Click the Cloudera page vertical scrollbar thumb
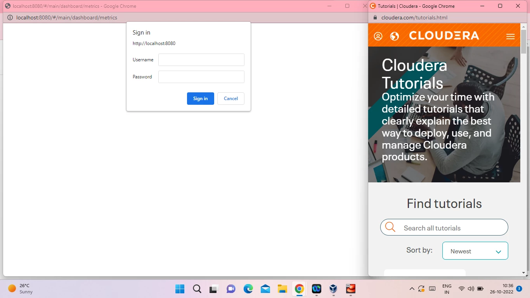 [x=523, y=42]
